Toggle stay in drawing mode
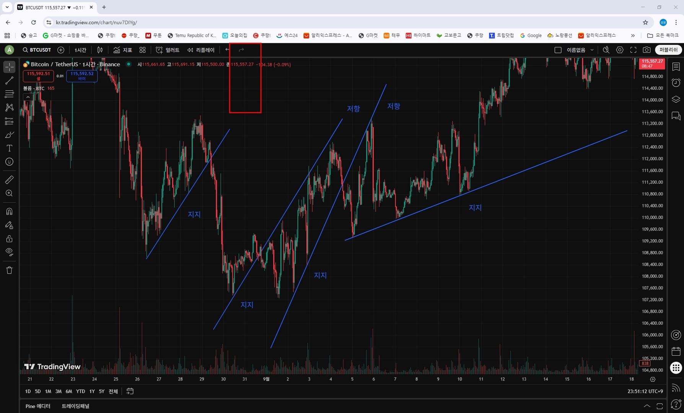Viewport: 684px width, 413px height. 9,225
